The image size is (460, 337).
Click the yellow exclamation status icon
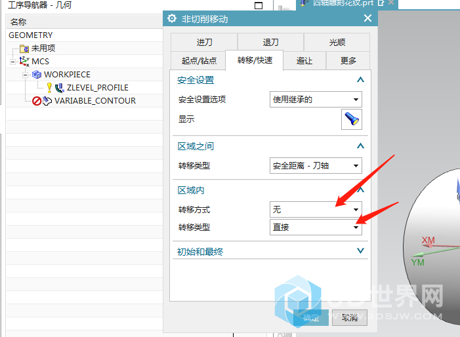tap(49, 88)
